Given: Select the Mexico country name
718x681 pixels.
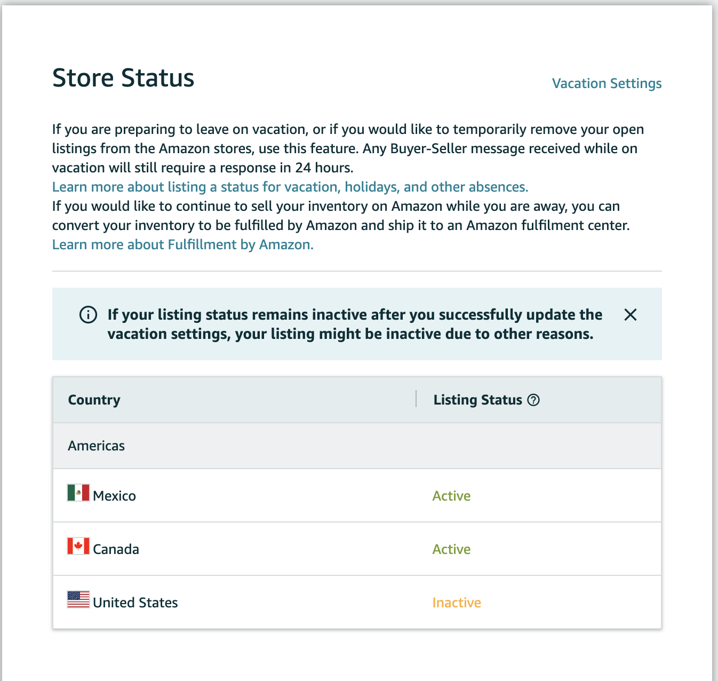Looking at the screenshot, I should click(114, 496).
